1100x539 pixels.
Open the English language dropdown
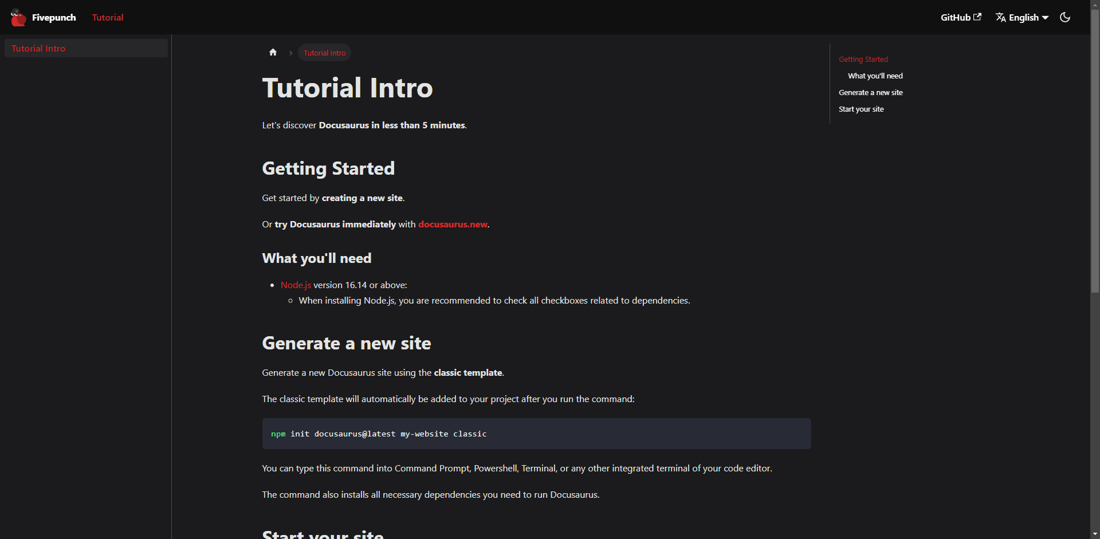(1022, 17)
